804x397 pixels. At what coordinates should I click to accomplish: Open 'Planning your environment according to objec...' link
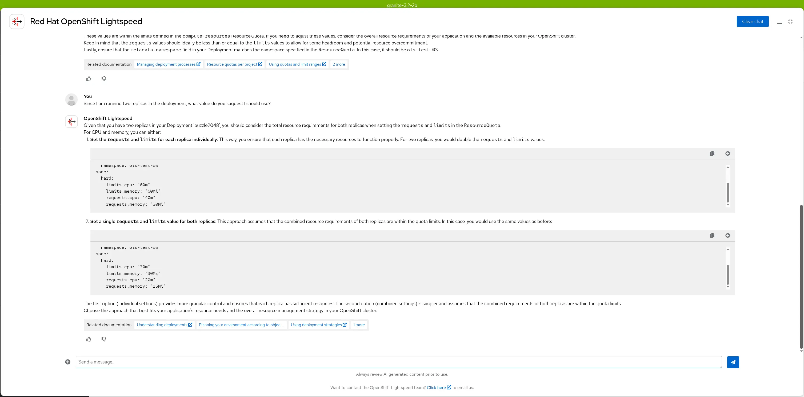(x=241, y=325)
